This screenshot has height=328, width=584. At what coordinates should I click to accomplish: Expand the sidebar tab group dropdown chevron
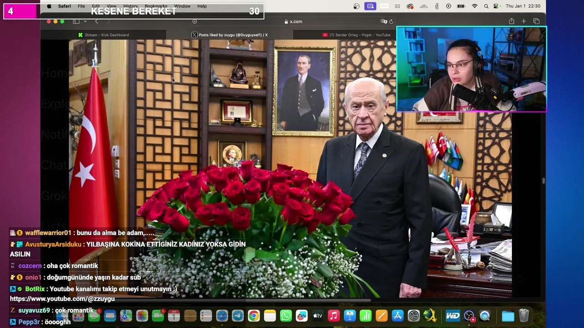pyautogui.click(x=85, y=21)
